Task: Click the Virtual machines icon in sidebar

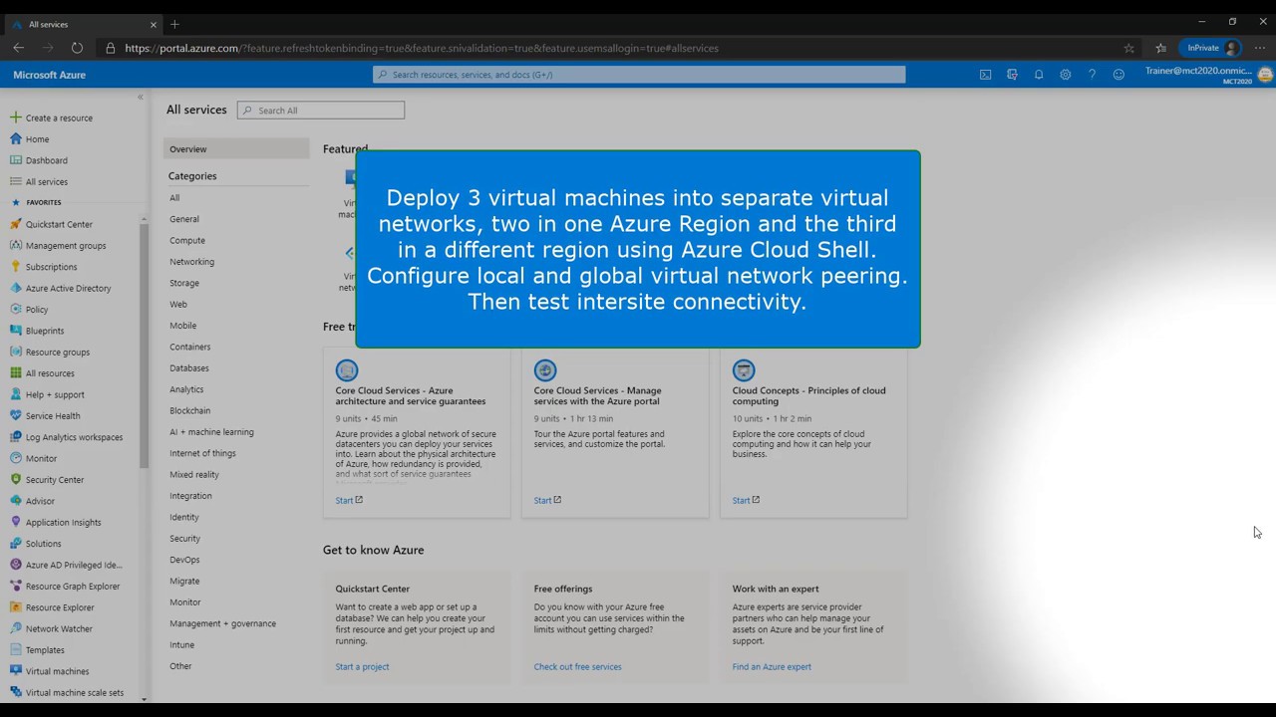Action: [15, 671]
